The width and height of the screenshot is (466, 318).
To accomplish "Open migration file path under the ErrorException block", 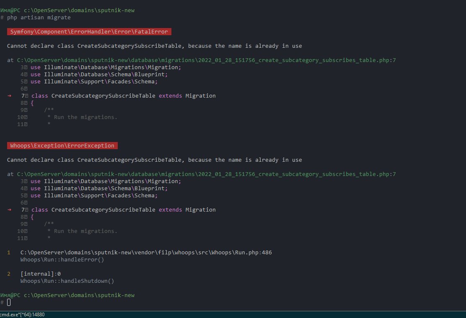I will [206, 174].
